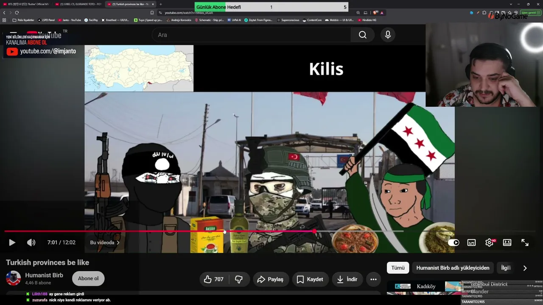
Task: Focus the youtube.com address bar URL
Action: 189,13
